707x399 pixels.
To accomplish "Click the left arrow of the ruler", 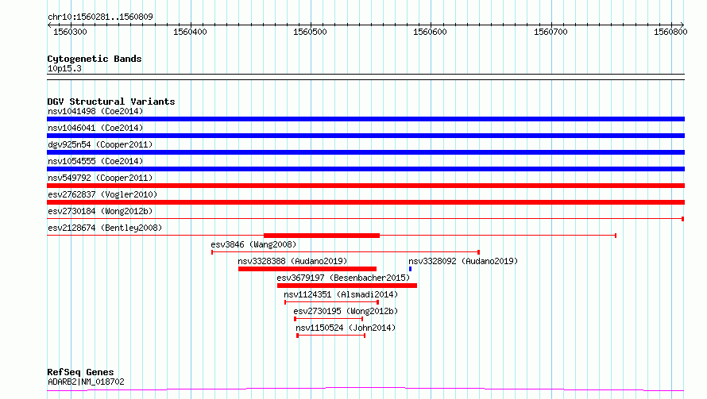I will [x=49, y=25].
